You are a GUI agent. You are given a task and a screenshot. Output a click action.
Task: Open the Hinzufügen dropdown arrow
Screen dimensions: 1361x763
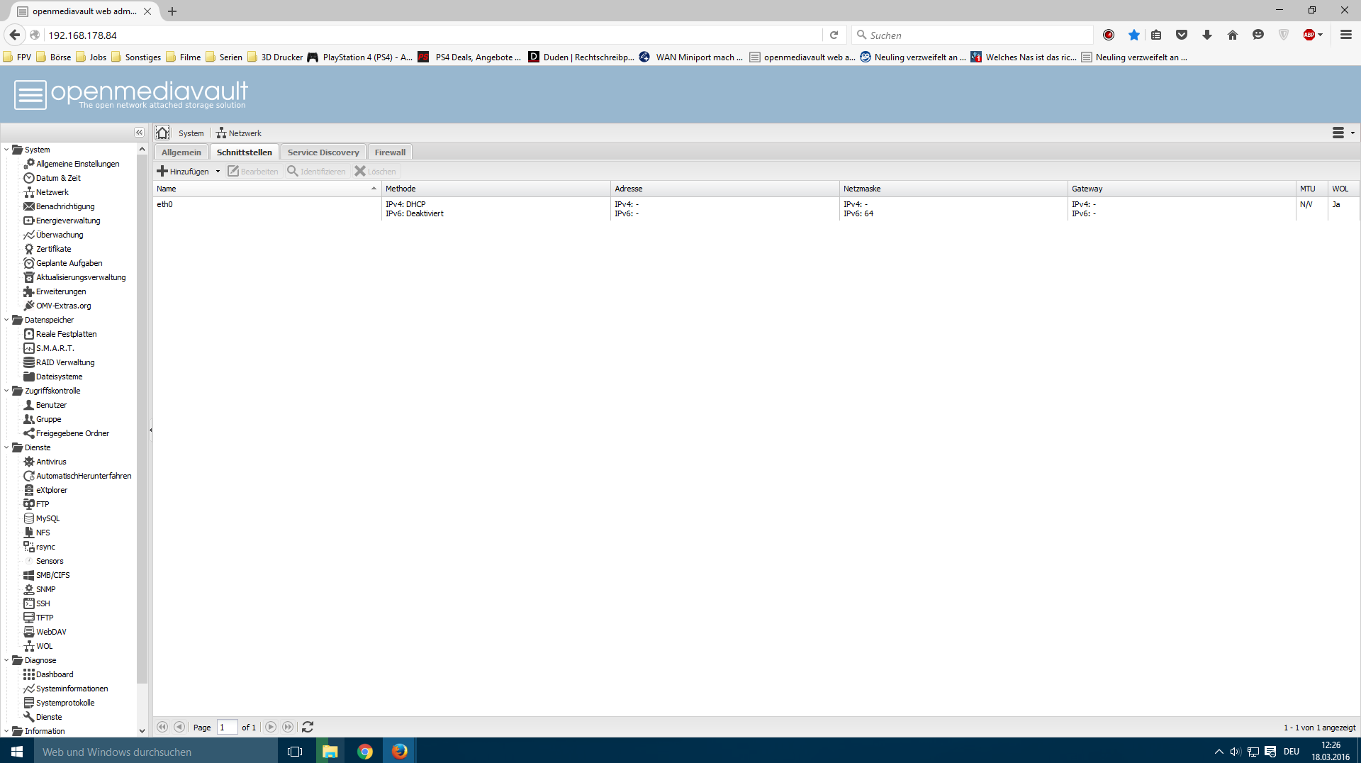(x=218, y=172)
